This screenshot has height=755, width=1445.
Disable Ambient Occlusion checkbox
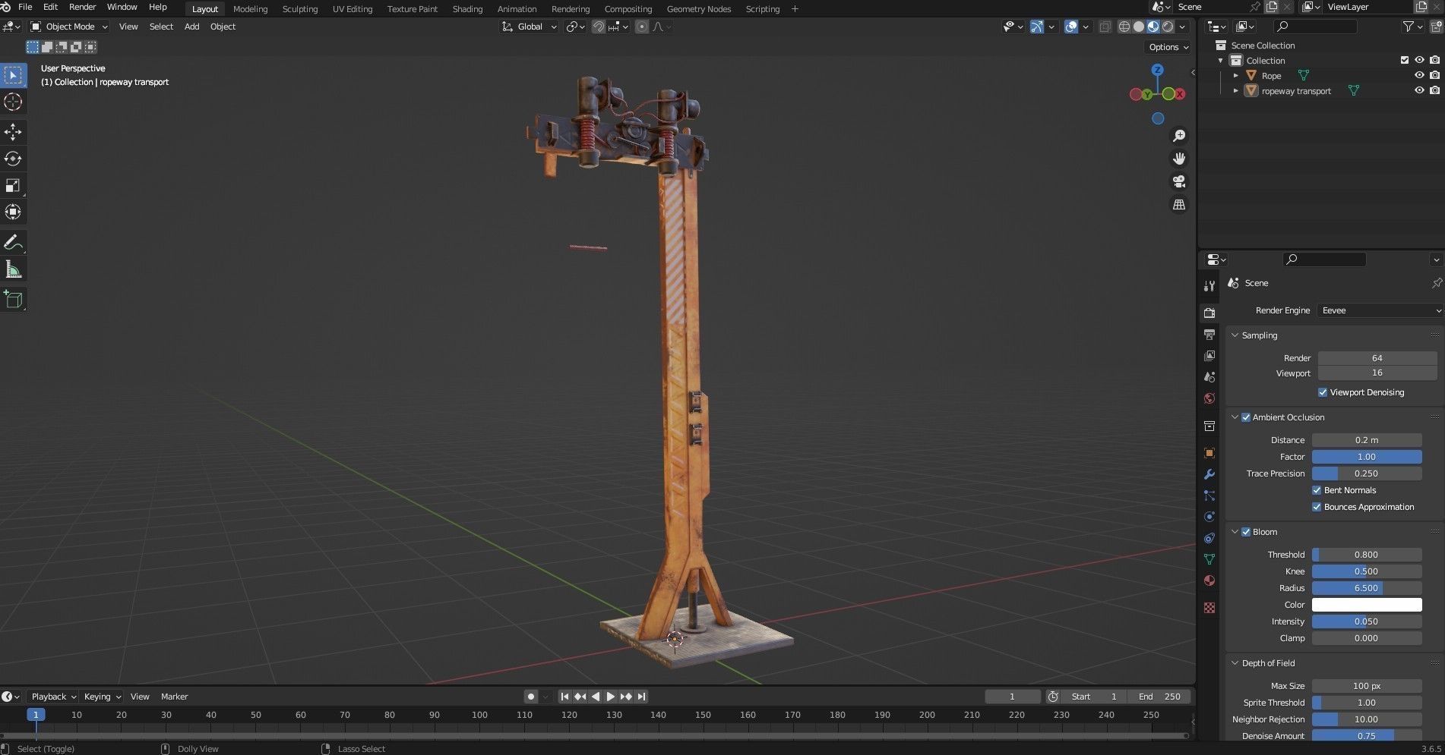[1246, 417]
